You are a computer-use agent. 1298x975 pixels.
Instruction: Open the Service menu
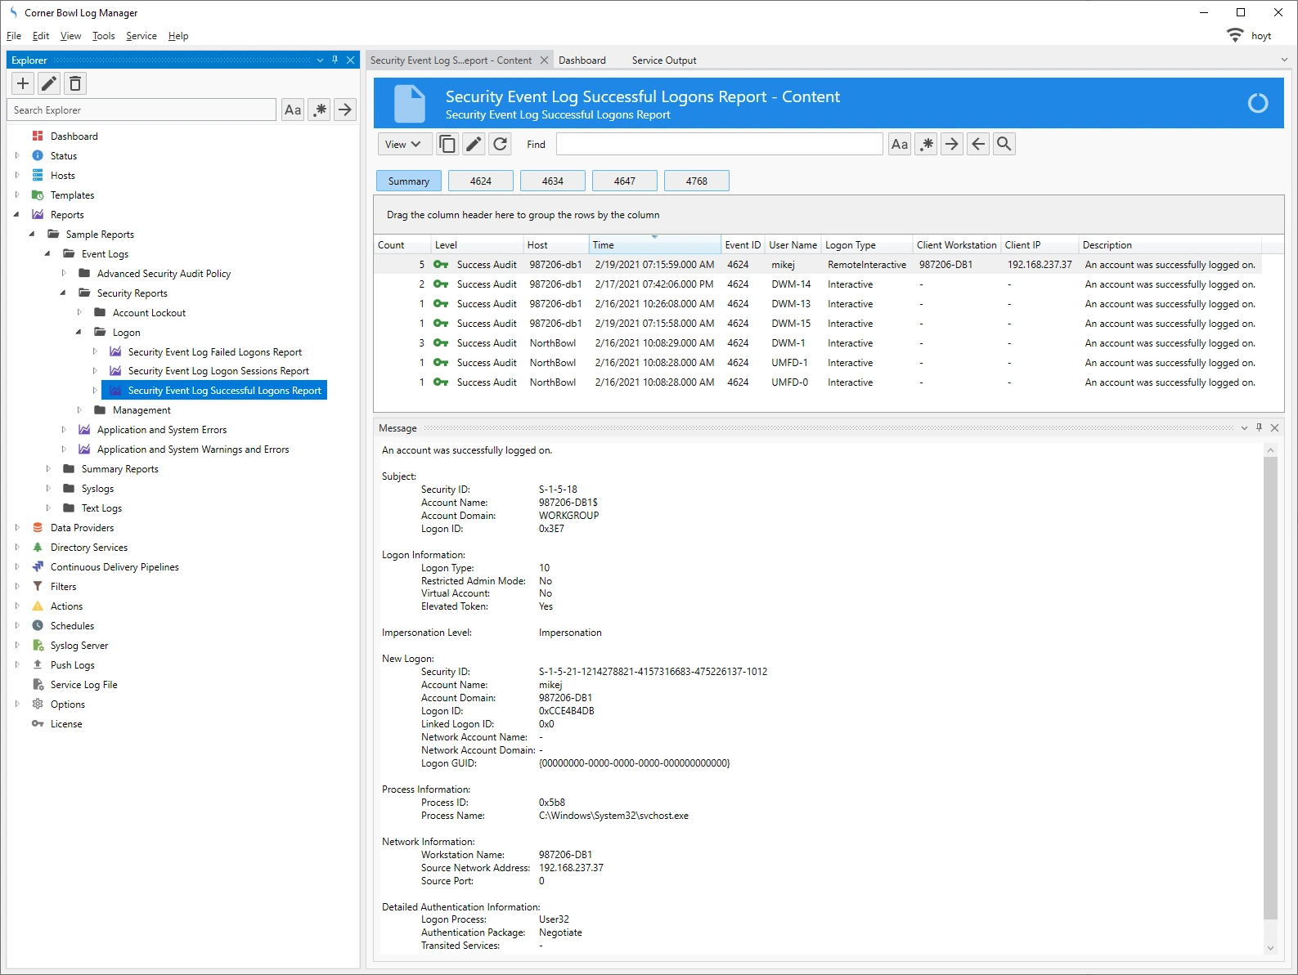pos(141,36)
